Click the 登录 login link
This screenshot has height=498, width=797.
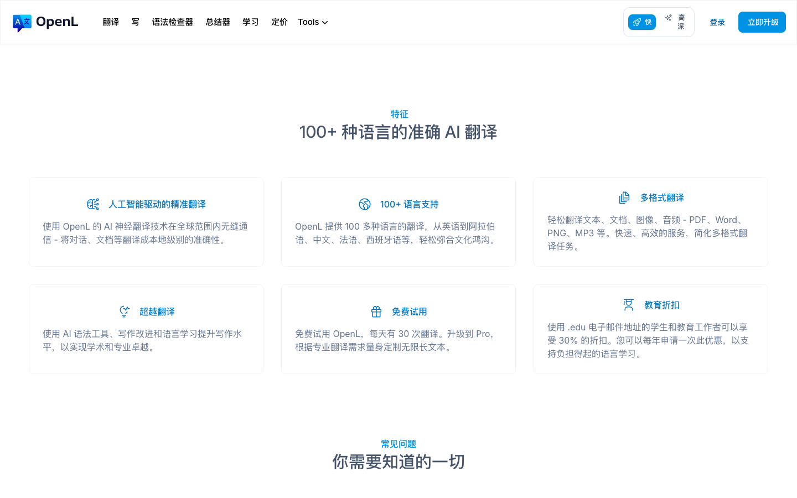coord(717,22)
